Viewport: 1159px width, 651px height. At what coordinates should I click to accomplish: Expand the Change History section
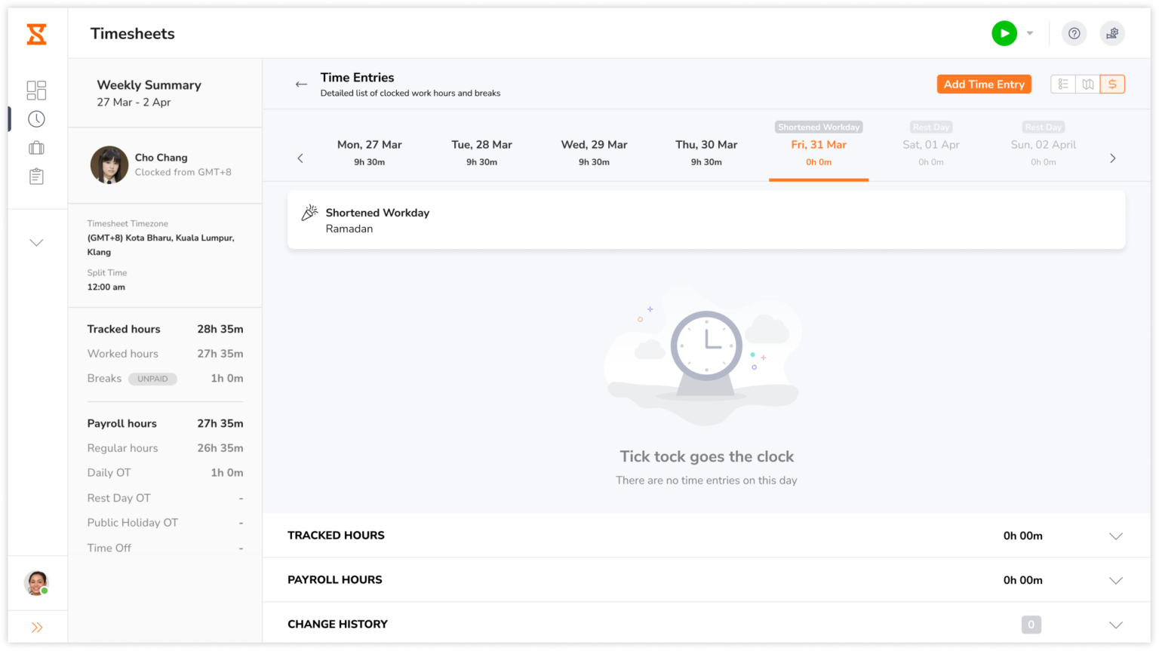coord(1115,625)
